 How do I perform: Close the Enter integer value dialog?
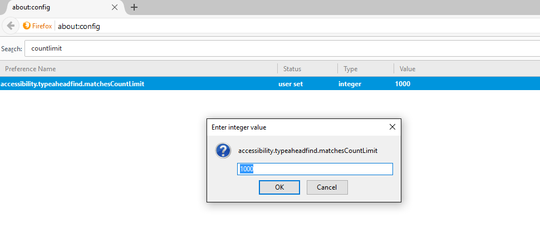(x=392, y=127)
